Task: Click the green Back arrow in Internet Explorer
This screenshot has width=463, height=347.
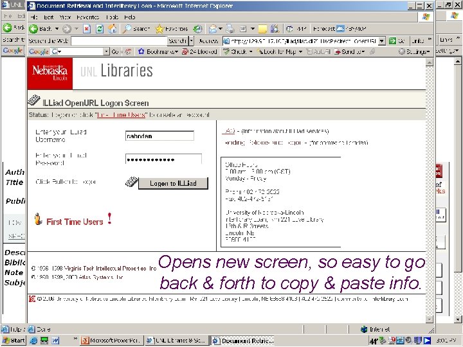Action: [x=33, y=29]
